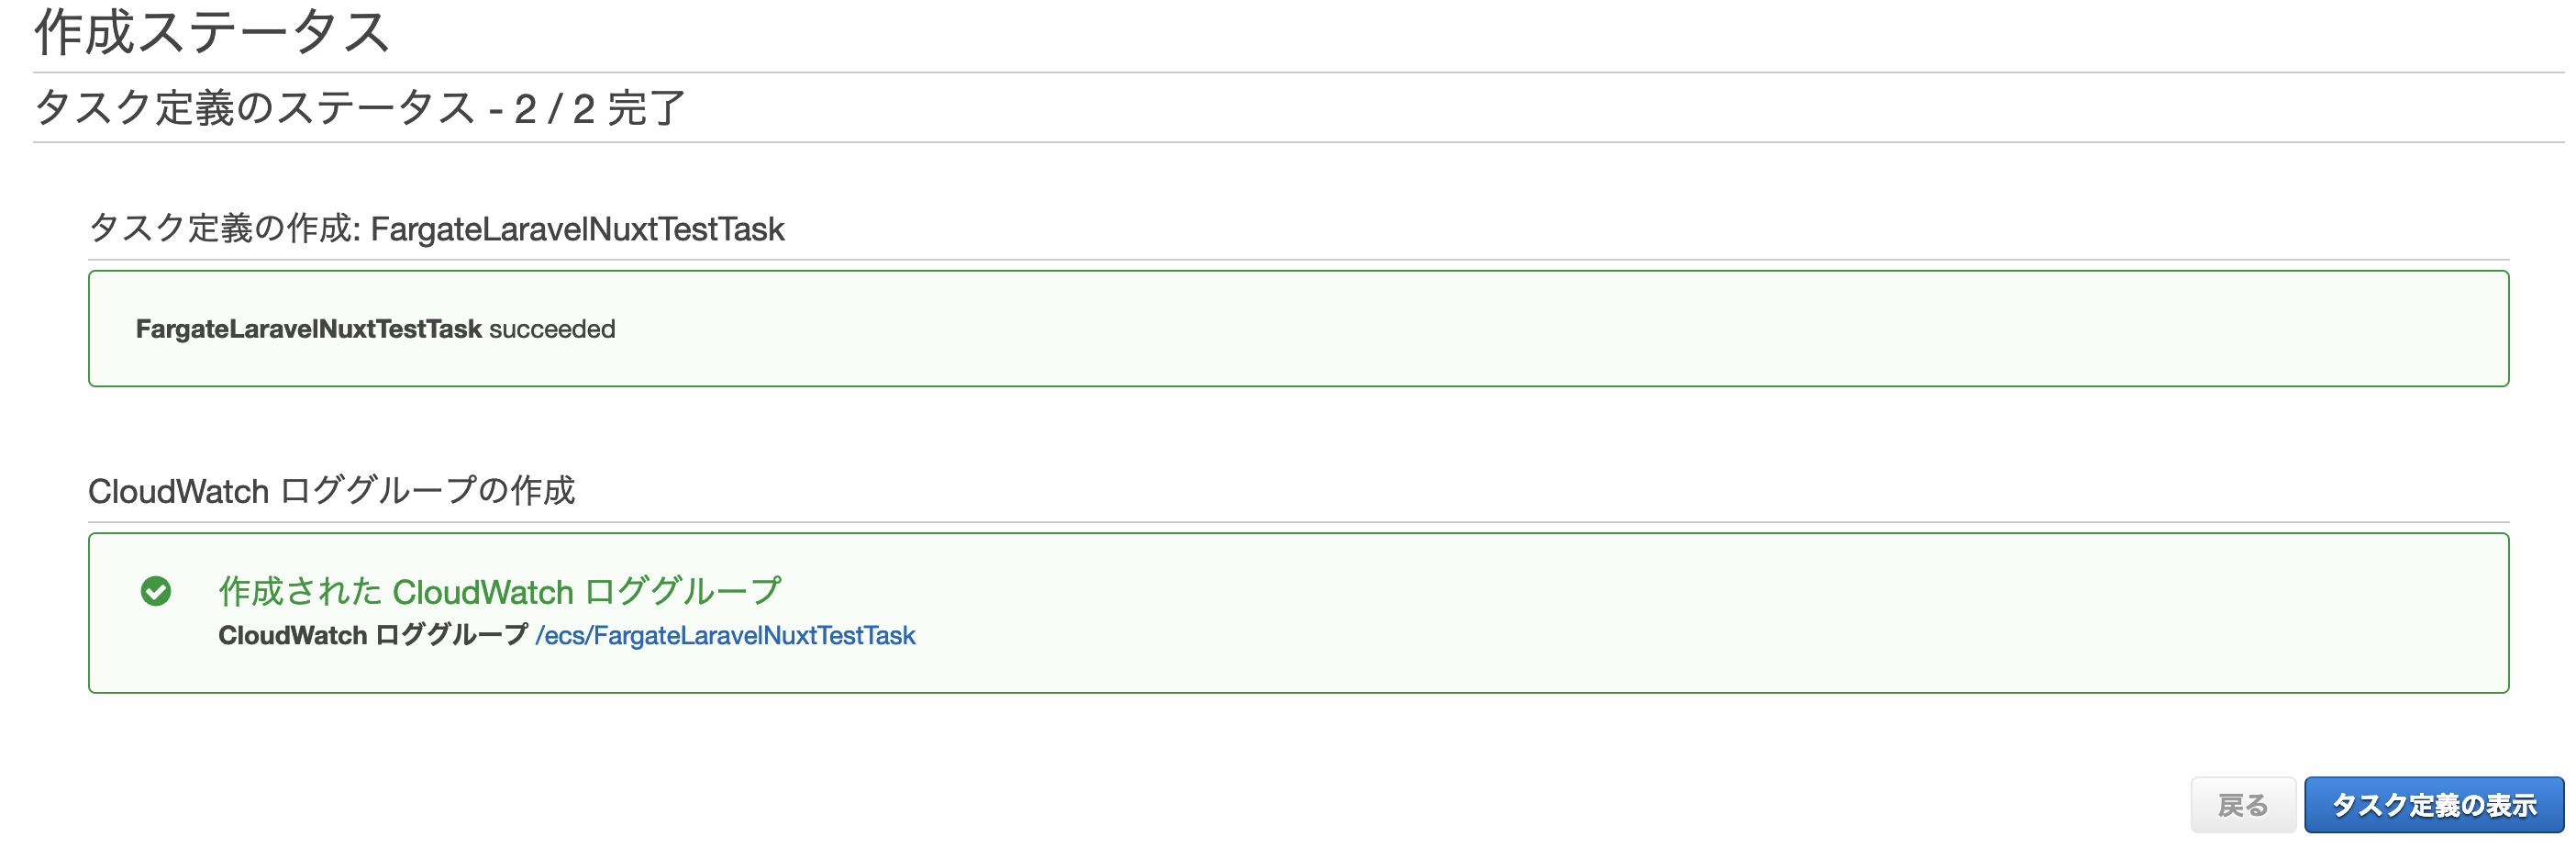Screen dimensions: 2576x859
Task: Click the bold CloudWatch ロググループ label
Action: (x=372, y=636)
